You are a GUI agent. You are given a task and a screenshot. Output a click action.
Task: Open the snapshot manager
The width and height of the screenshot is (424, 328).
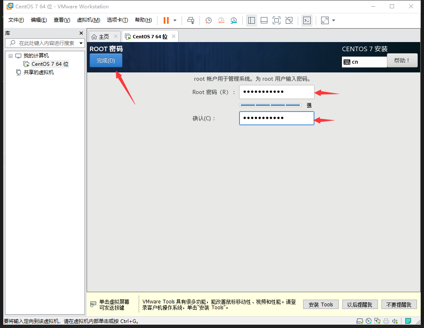(234, 20)
